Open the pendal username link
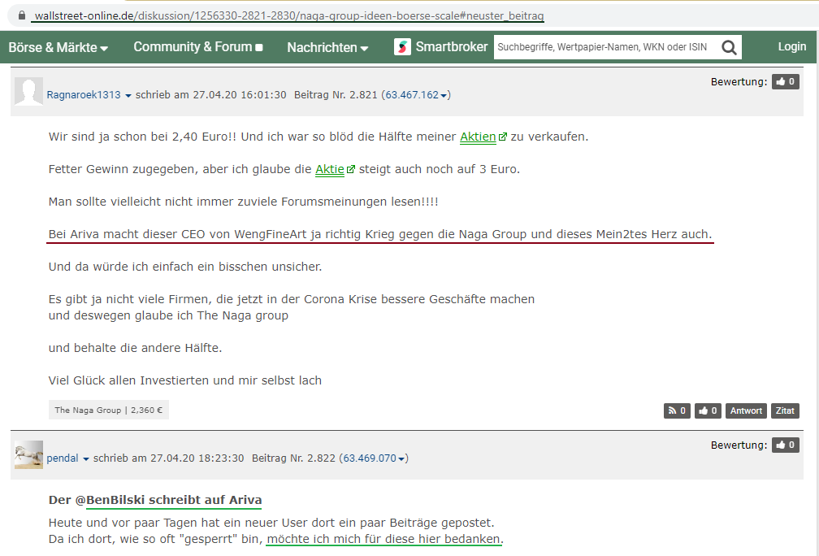The width and height of the screenshot is (819, 556). [x=62, y=458]
